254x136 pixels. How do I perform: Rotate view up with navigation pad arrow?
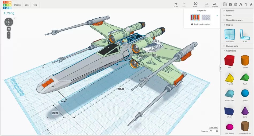9,19
